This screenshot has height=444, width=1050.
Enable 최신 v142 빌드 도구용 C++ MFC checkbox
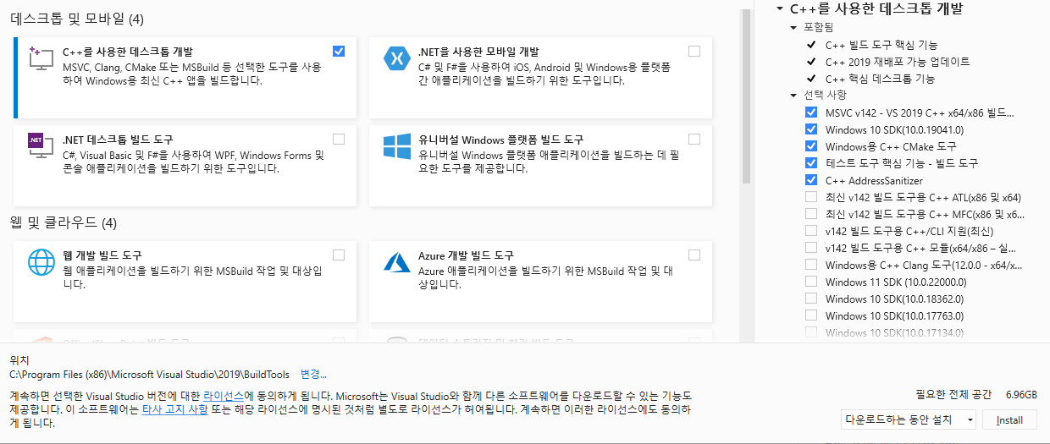click(x=811, y=214)
